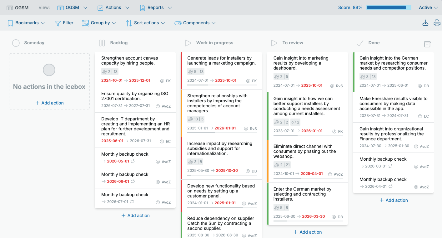This screenshot has height=238, width=442.
Task: Toggle the Components switch
Action: (x=178, y=23)
